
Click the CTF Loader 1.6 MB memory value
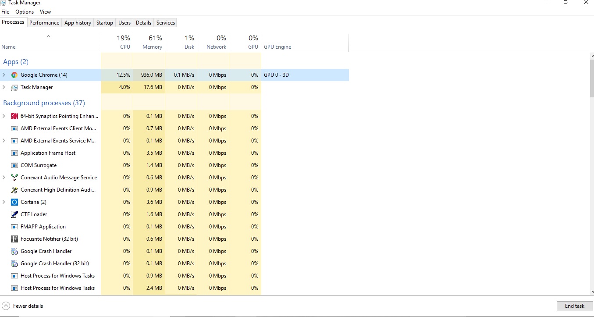[x=149, y=214]
